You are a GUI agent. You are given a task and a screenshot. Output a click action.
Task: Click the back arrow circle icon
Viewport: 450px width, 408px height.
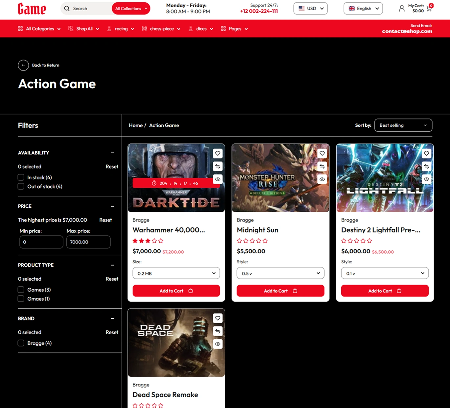click(23, 65)
